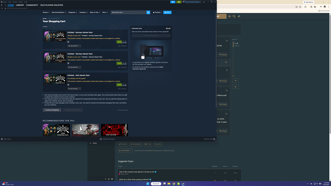Open For my account dropdown, USA Starter Pack
Image resolution: width=331 pixels, height=186 pixels.
tap(74, 89)
